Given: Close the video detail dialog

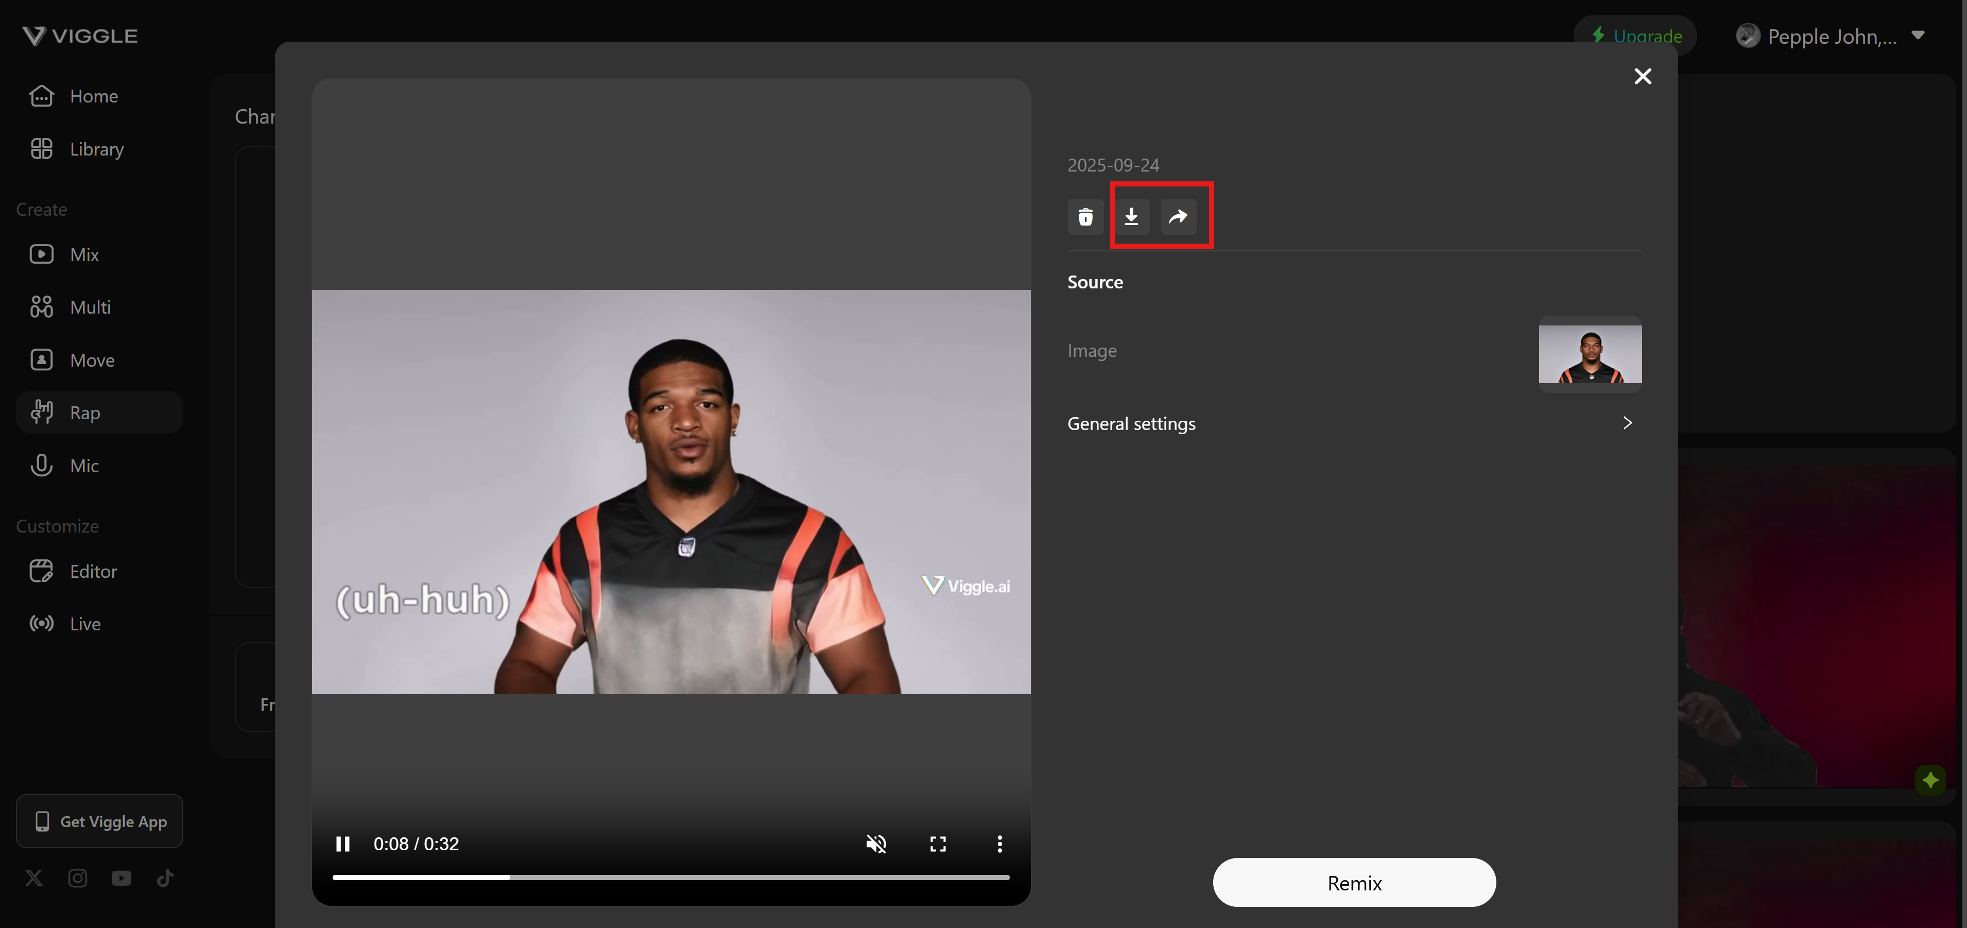Looking at the screenshot, I should pos(1643,76).
